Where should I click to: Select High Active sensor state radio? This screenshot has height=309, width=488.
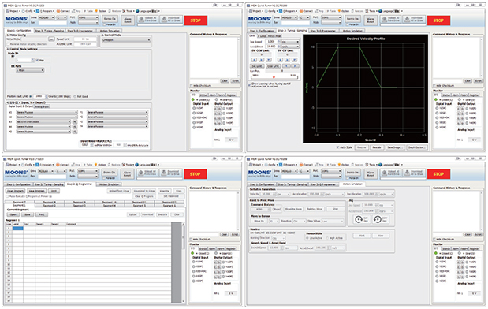coord(327,238)
